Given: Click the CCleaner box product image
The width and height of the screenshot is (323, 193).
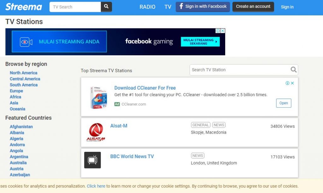Looking at the screenshot, I should [98, 97].
